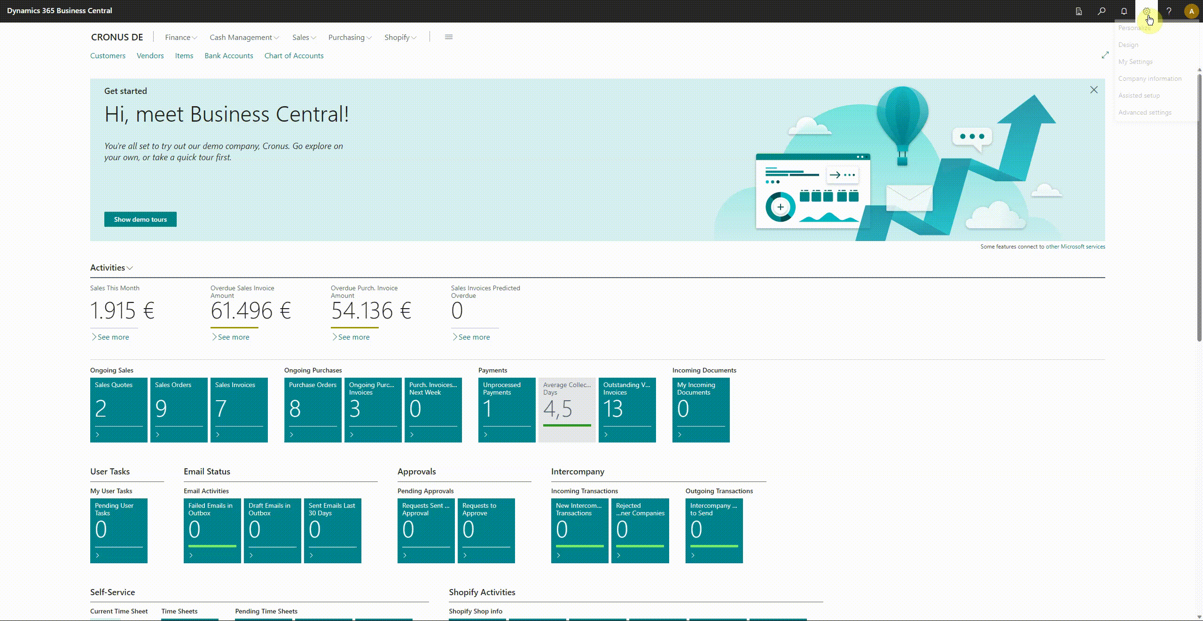Open the search (Tell Me) magnifier icon

[x=1101, y=11]
